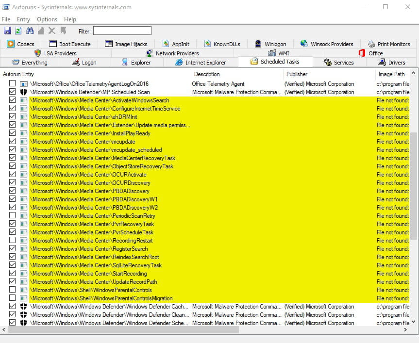Click the icon beside SqlLiteRecoveryTask entry

(x=24, y=265)
